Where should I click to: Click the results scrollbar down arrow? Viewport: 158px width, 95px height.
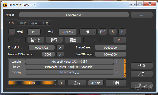(x=125, y=75)
